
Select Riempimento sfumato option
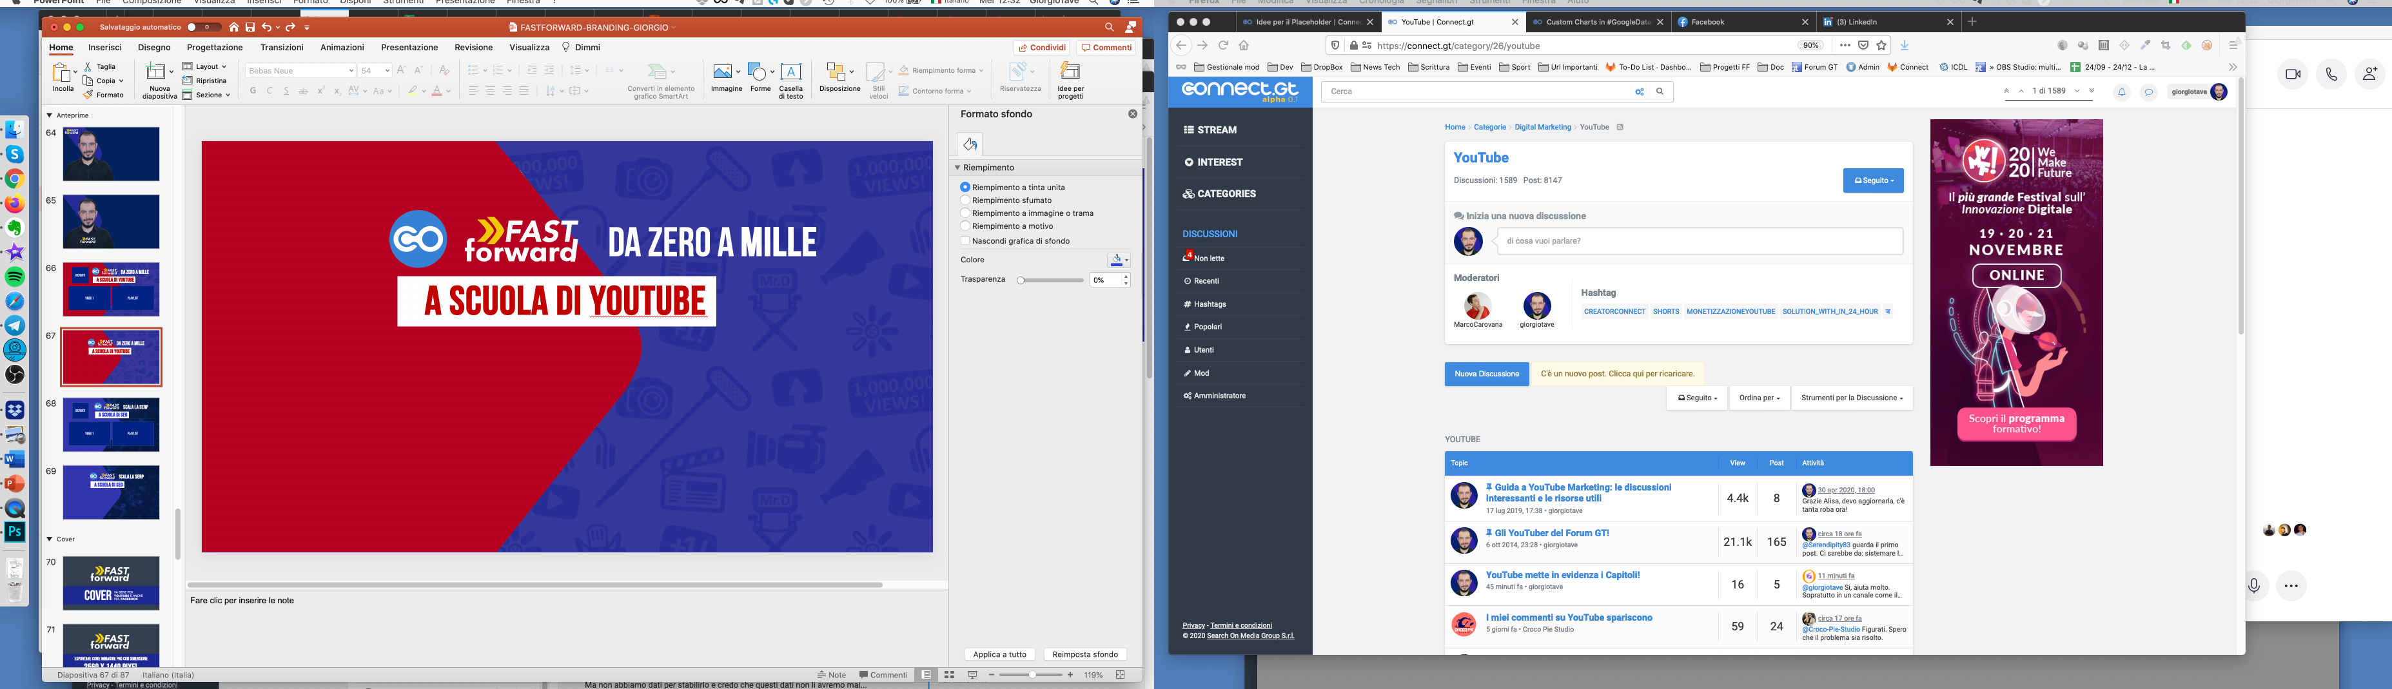[x=1006, y=200]
